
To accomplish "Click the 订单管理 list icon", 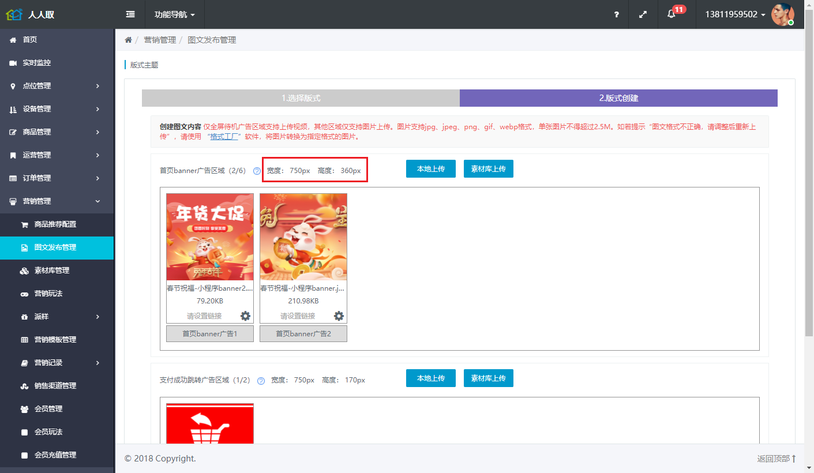I will tap(13, 178).
